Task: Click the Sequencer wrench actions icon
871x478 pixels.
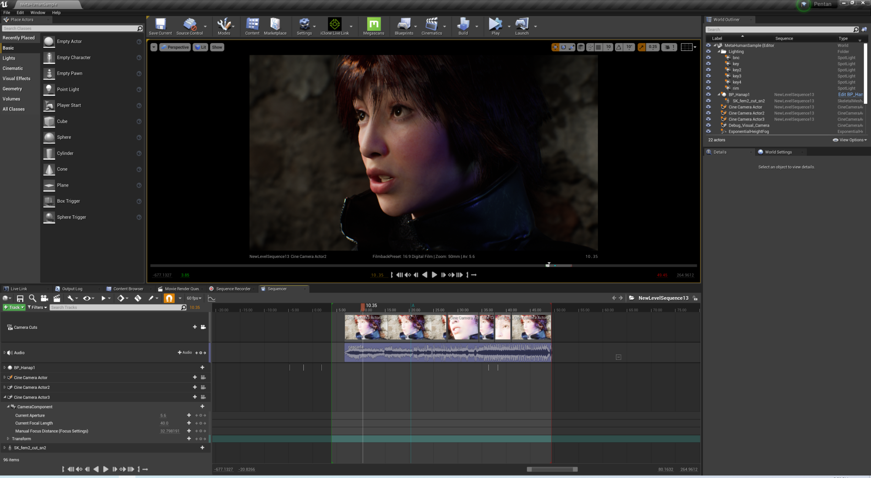Action: pyautogui.click(x=71, y=298)
